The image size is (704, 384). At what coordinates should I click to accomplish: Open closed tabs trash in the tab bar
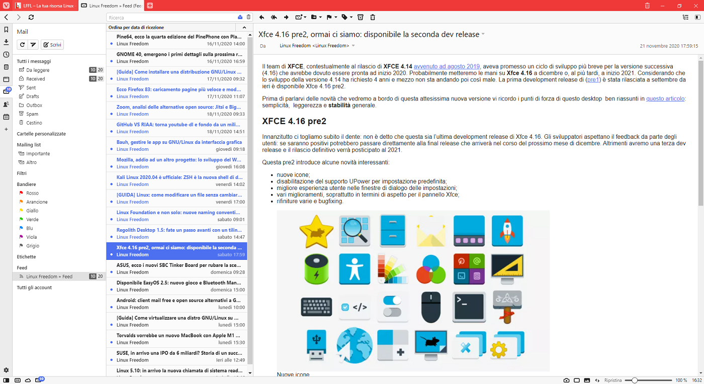647,6
